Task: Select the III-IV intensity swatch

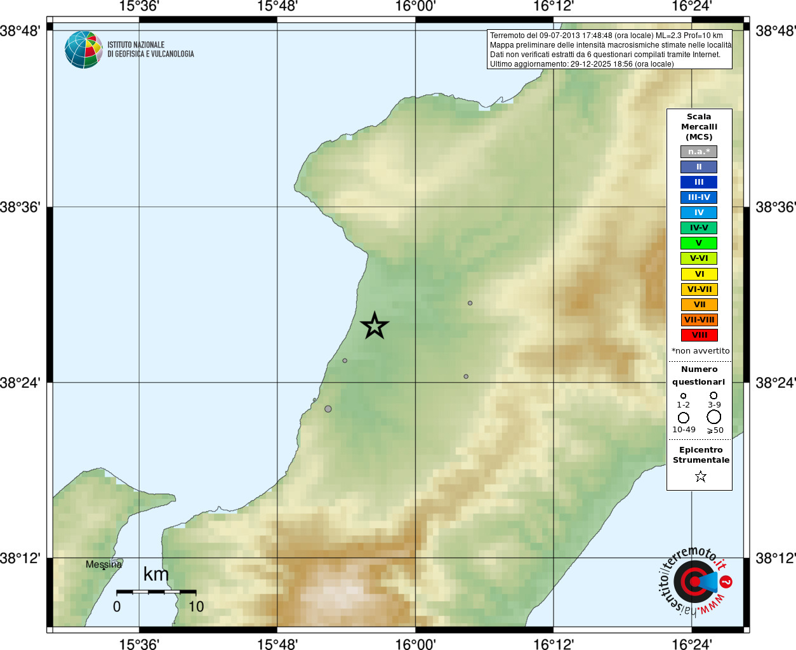Action: [x=699, y=197]
